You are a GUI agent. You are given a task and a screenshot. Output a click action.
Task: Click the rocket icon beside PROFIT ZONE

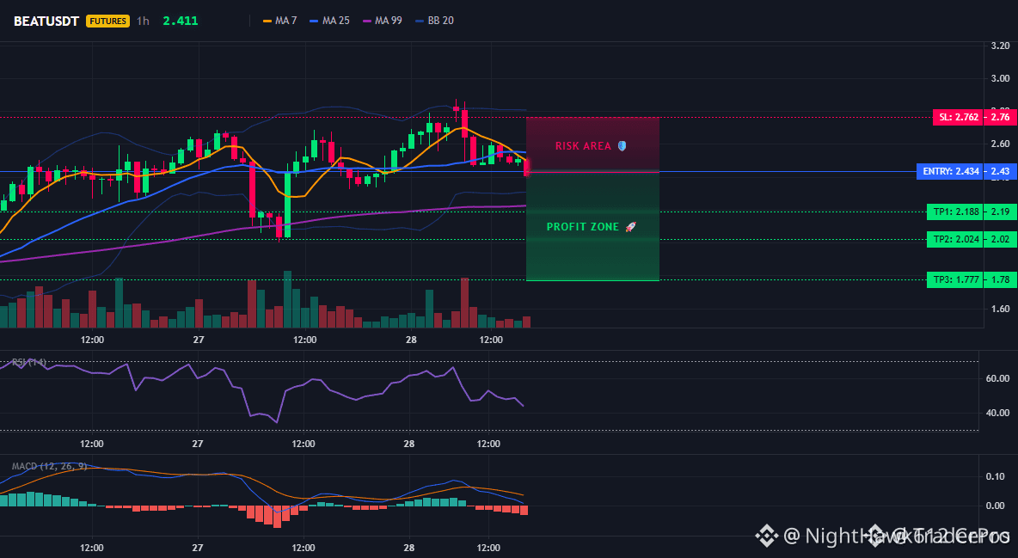click(630, 227)
